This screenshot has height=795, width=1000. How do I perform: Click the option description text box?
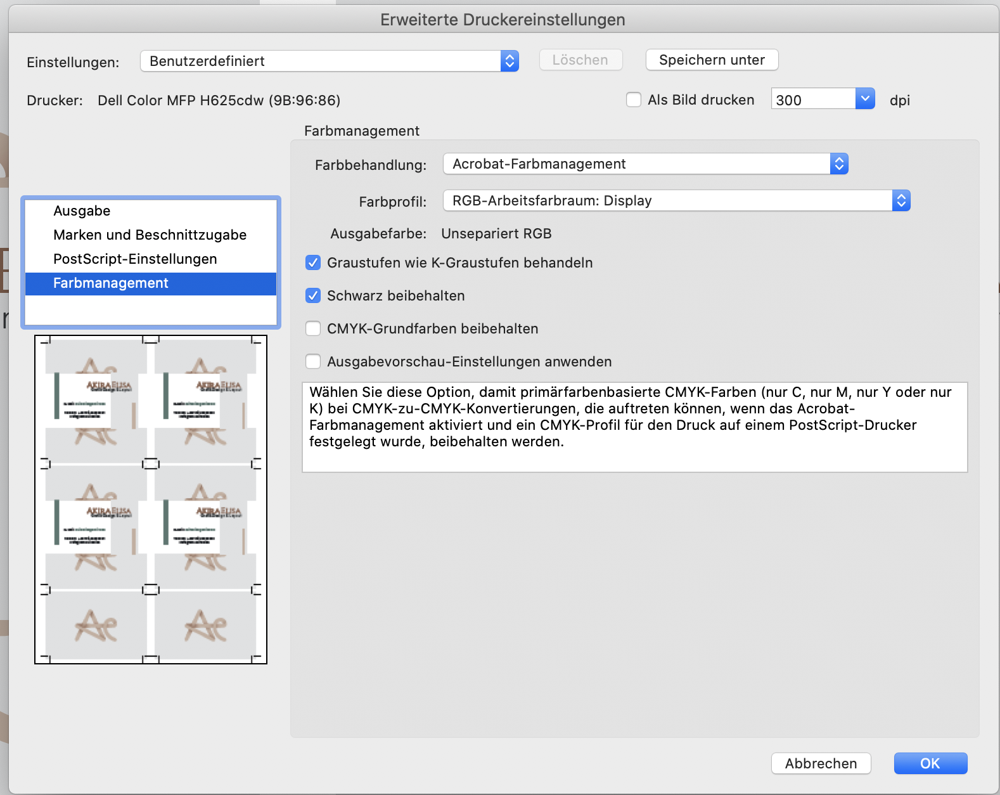pyautogui.click(x=634, y=427)
